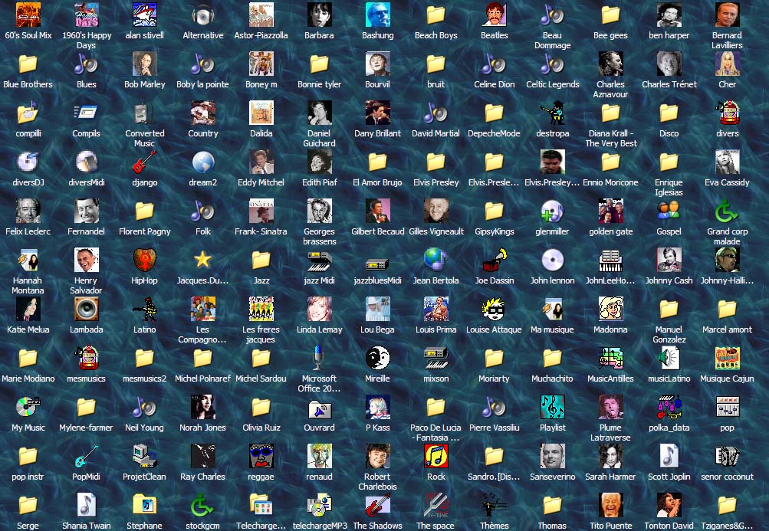This screenshot has height=531, width=769.
Task: Select the Bee gees folder
Action: tap(610, 15)
